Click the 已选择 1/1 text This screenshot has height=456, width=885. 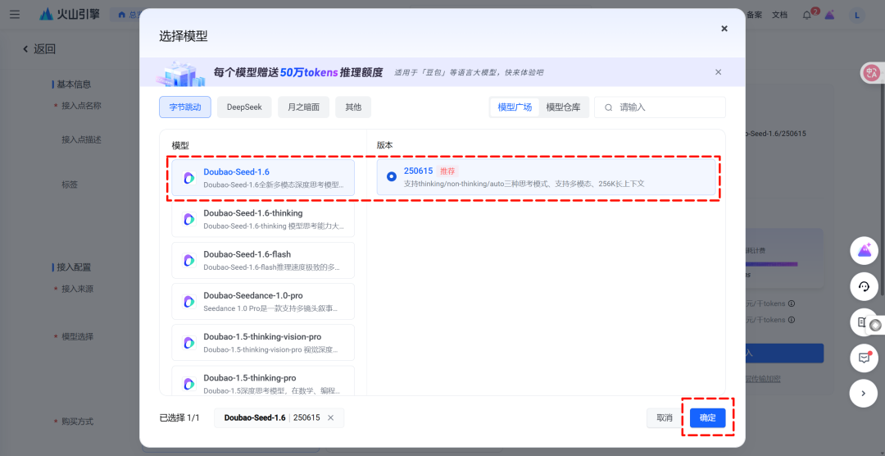point(179,418)
